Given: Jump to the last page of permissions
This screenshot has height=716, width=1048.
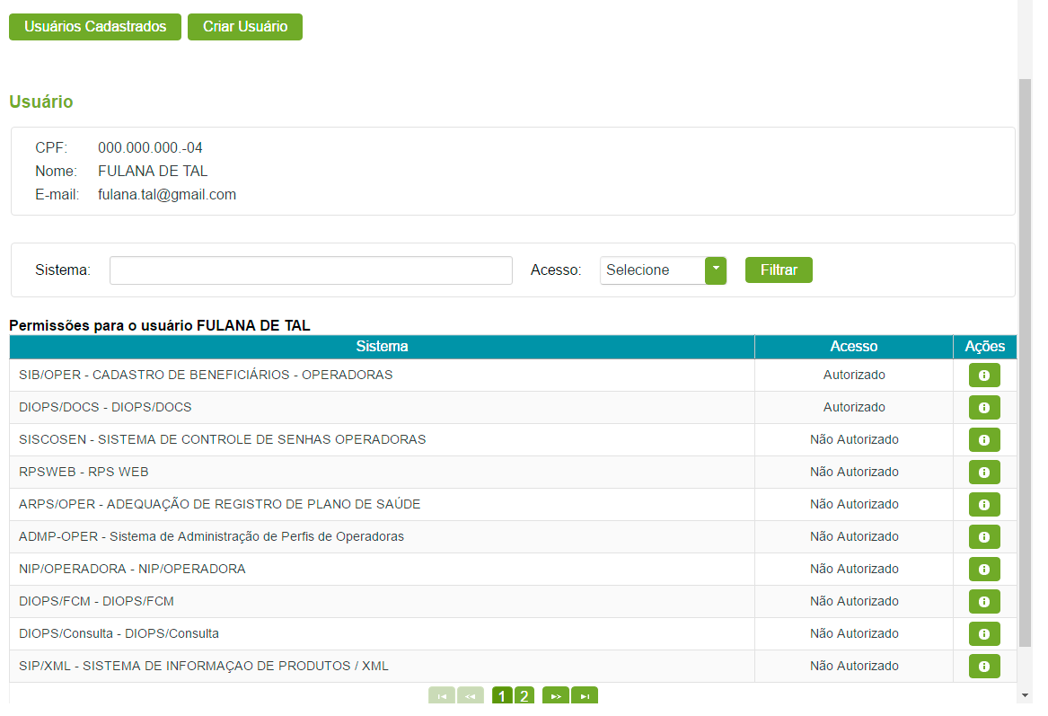Looking at the screenshot, I should [585, 694].
